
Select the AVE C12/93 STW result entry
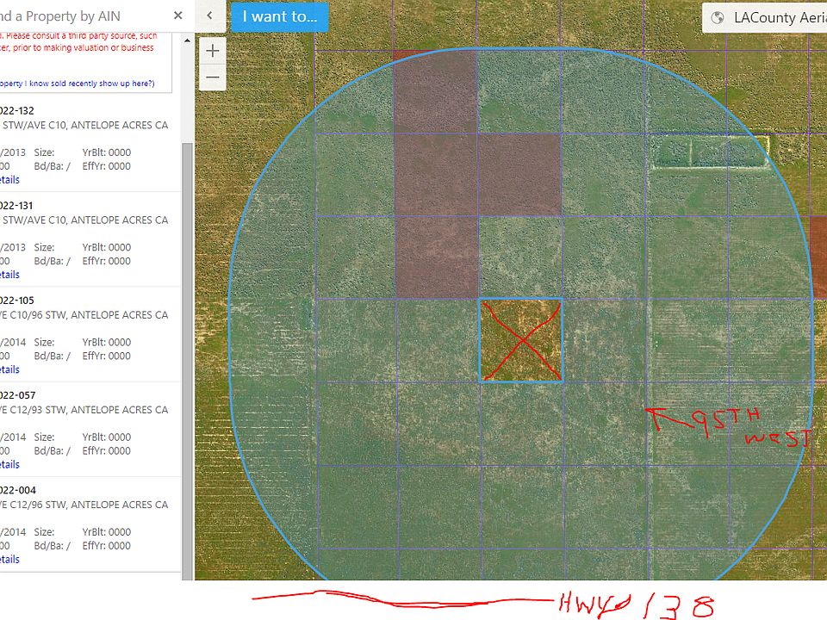coord(90,429)
